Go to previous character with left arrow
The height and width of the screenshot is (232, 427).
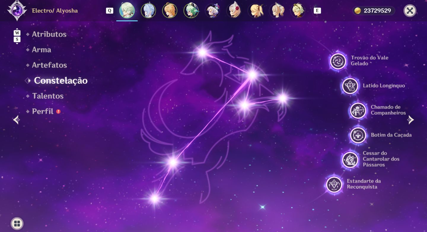click(17, 120)
